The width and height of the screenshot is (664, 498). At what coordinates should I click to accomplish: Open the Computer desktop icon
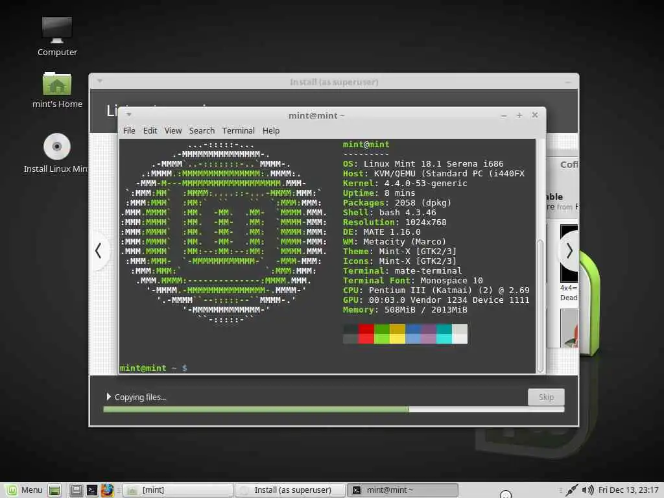tap(57, 36)
